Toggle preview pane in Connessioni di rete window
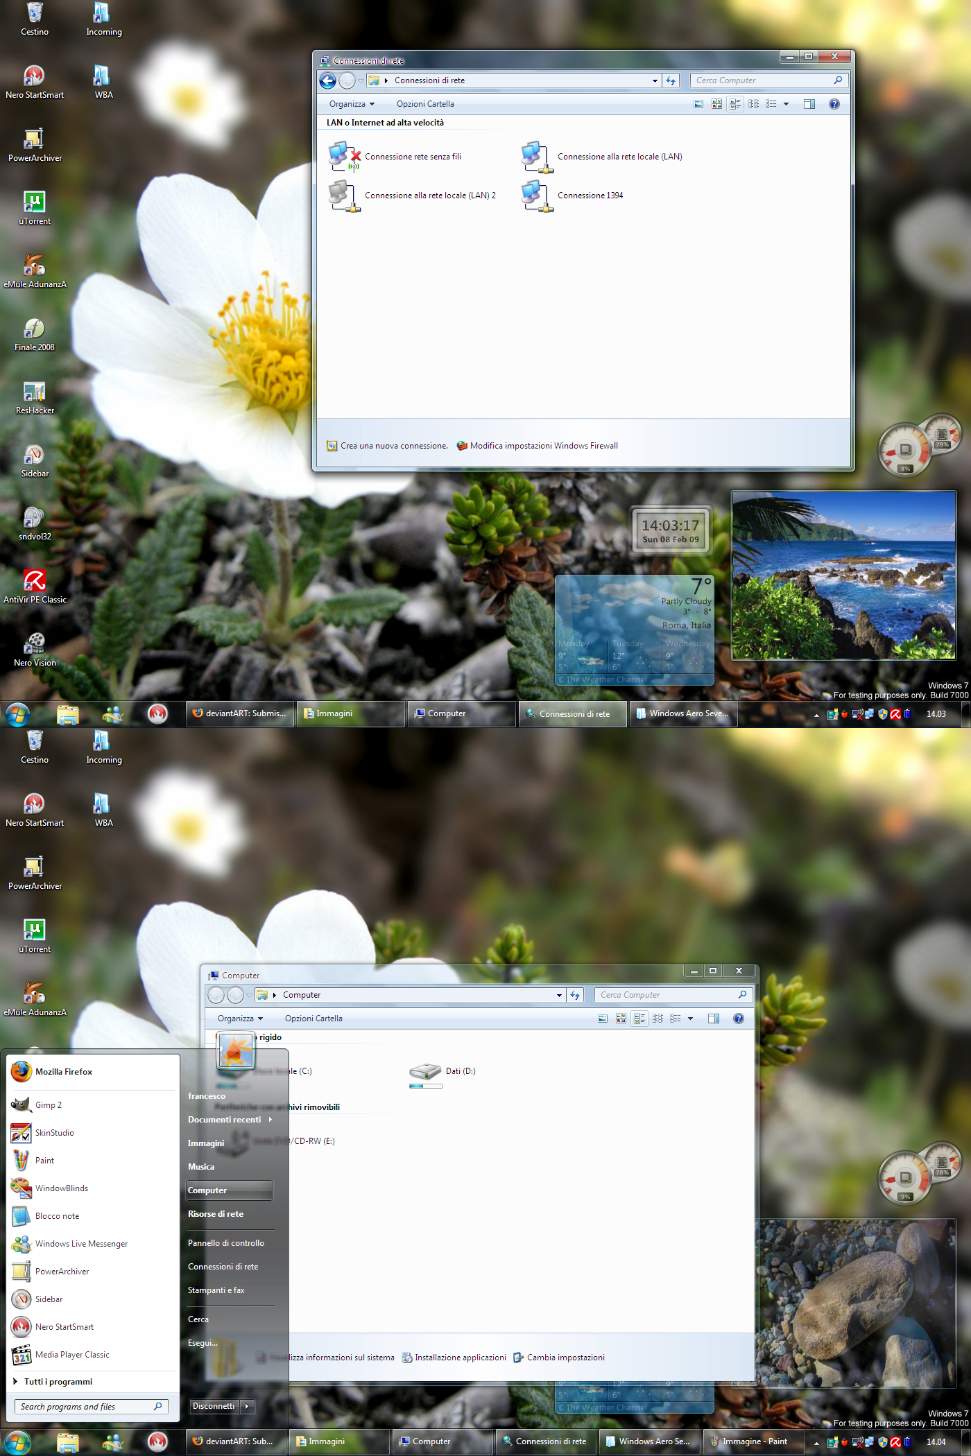 [809, 104]
